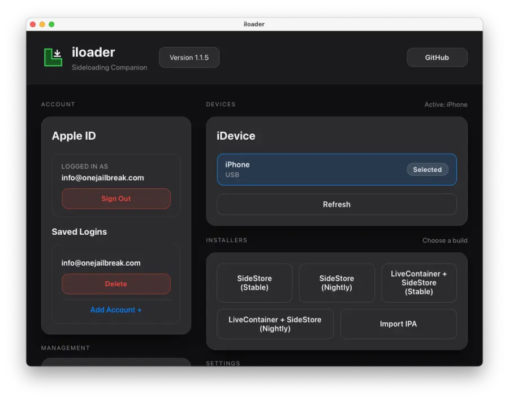Delete the saved login info@onejailbreak.com
This screenshot has height=401, width=509.
click(116, 284)
